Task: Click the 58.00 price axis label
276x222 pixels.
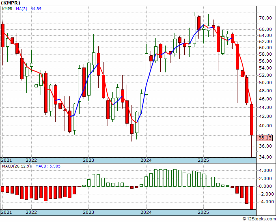Action: coord(265,54)
